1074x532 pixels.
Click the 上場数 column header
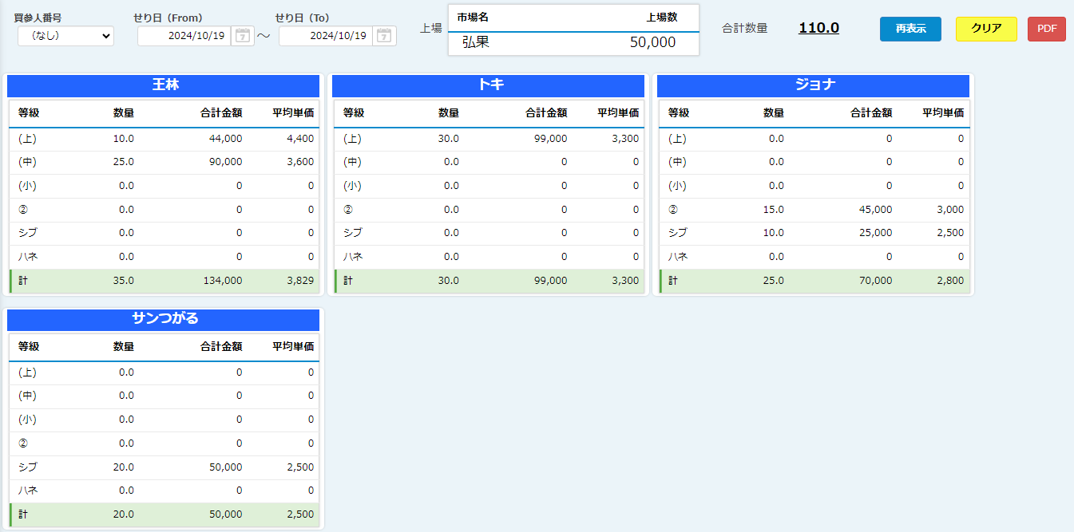(661, 17)
